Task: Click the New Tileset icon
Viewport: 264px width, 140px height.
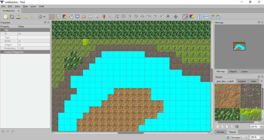Action: pos(218,127)
